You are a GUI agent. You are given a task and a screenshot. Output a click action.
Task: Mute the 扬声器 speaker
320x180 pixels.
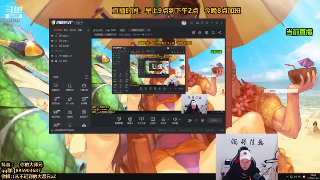[x=175, y=120]
